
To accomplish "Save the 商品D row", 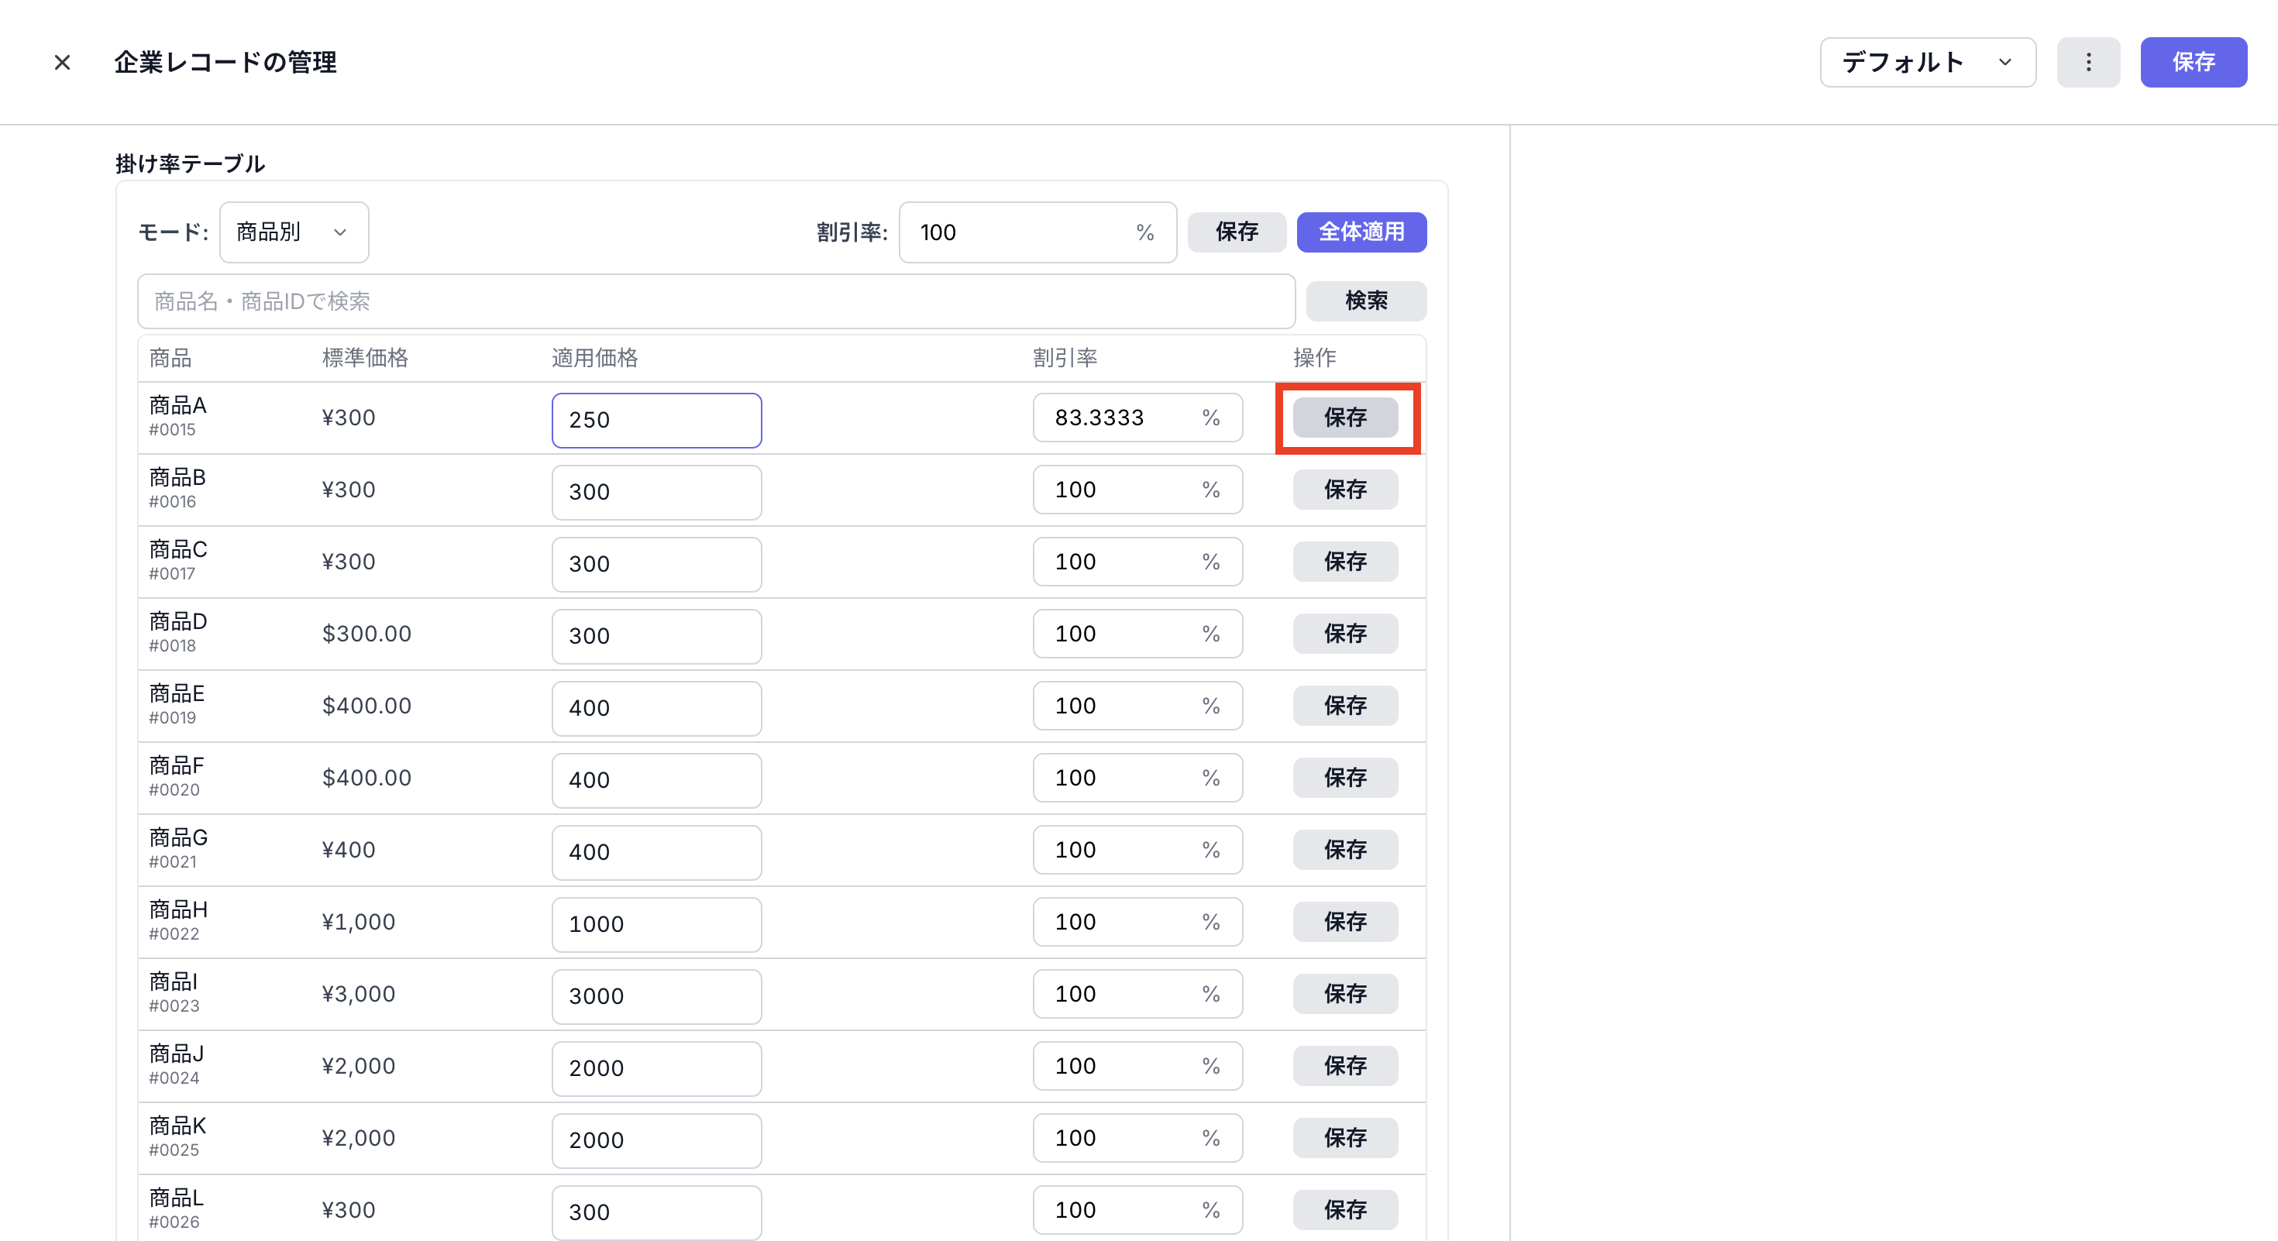I will [1344, 634].
